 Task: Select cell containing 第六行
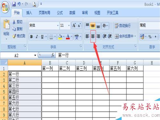tap(25, 103)
